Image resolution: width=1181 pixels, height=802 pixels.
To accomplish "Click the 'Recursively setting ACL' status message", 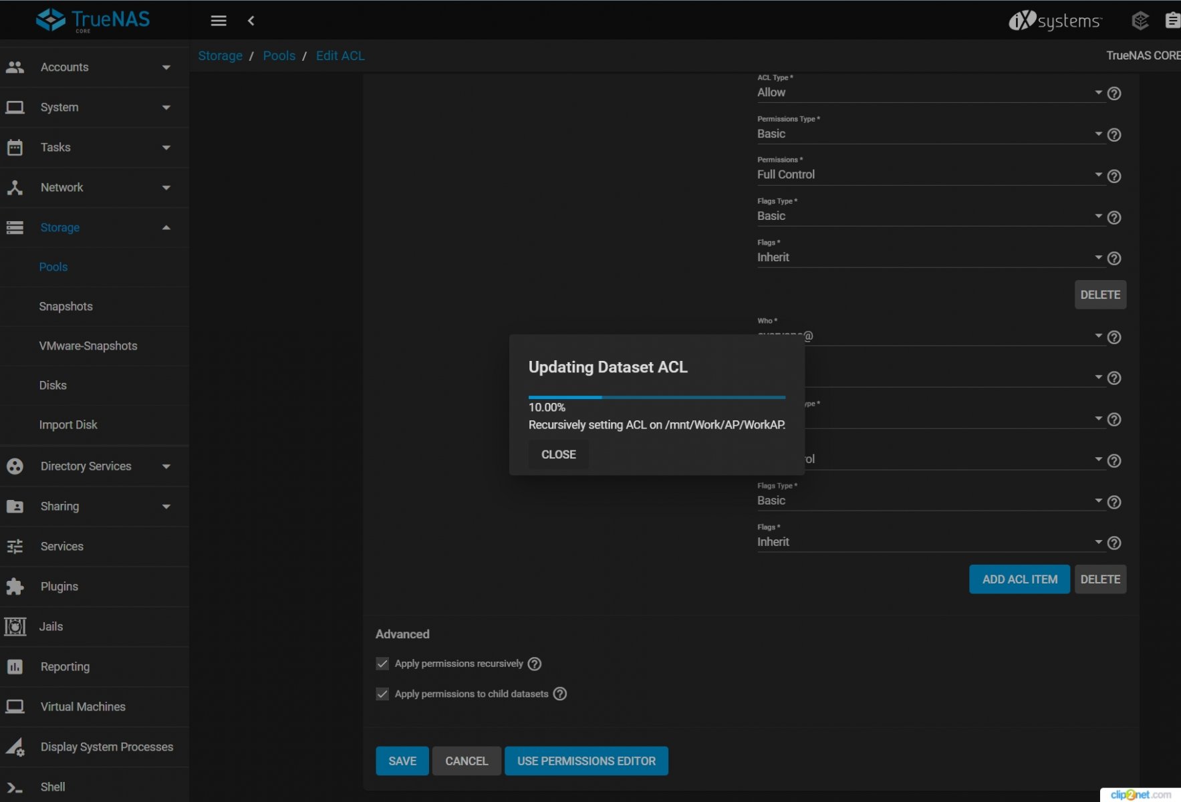I will point(657,424).
